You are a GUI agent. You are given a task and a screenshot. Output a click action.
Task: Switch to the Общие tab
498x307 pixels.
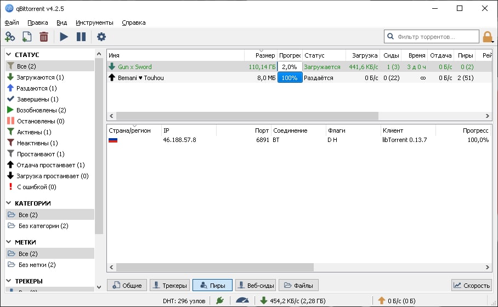[x=127, y=285]
